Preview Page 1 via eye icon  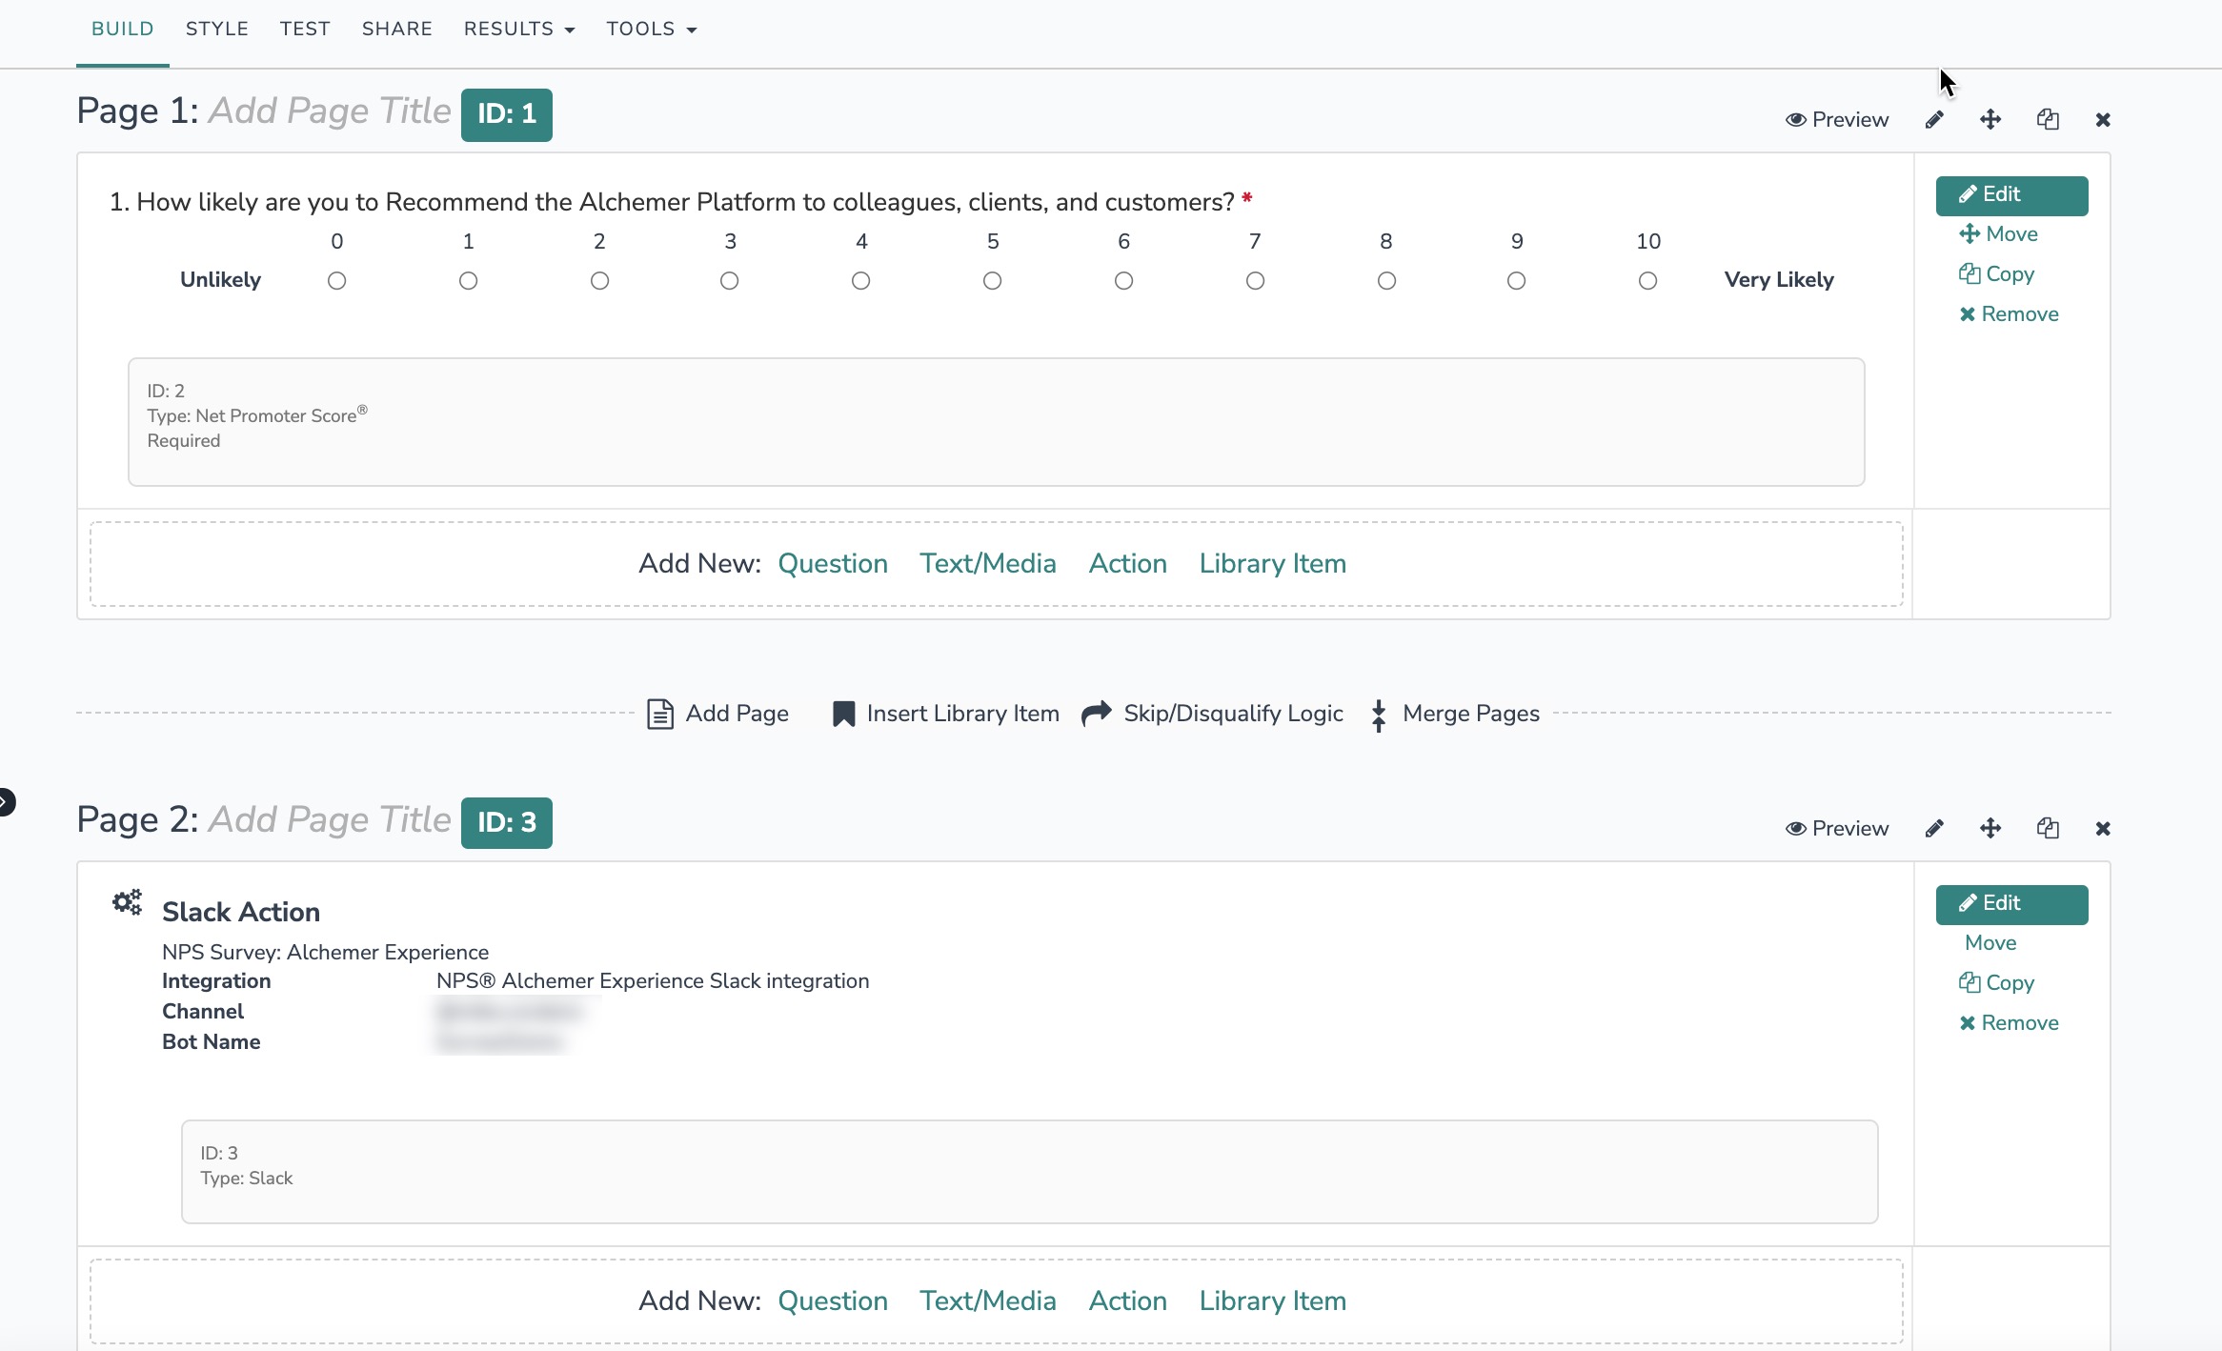(x=1795, y=120)
